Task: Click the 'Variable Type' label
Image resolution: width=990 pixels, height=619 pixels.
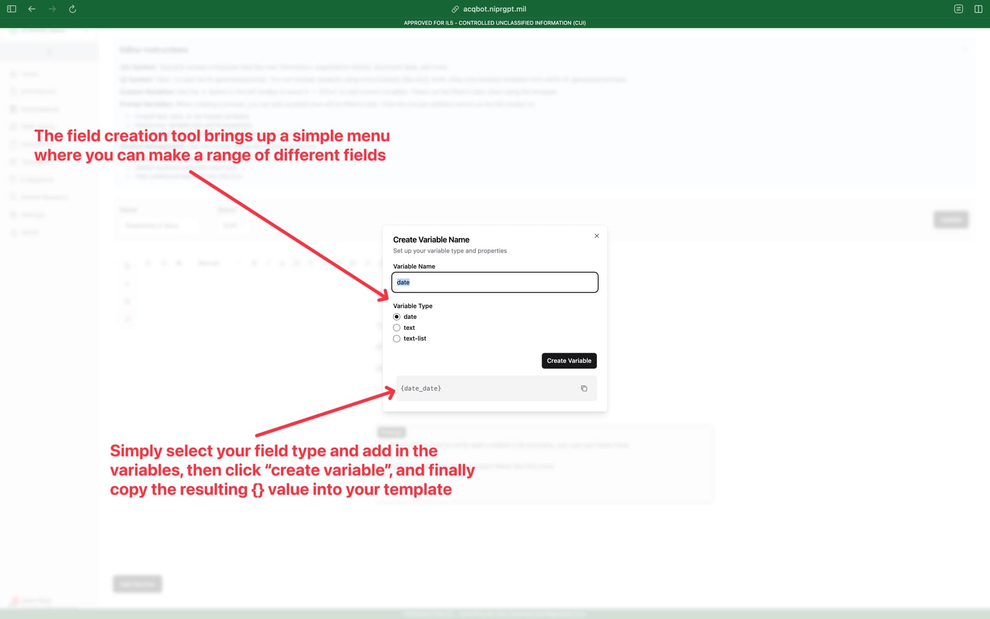Action: tap(412, 306)
